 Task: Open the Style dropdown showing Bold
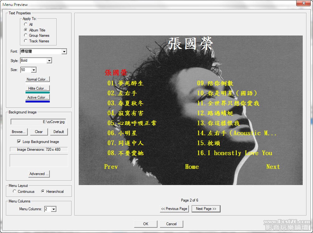[49, 60]
